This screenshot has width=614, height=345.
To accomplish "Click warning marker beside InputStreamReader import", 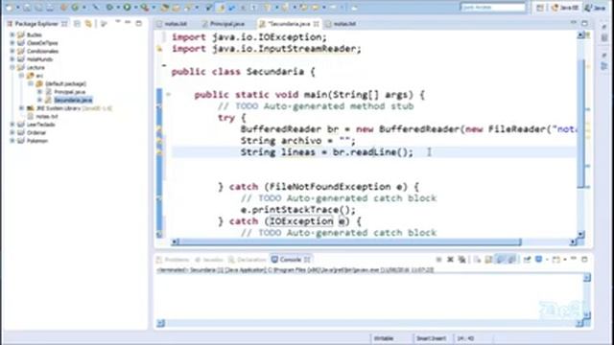I will [x=160, y=49].
